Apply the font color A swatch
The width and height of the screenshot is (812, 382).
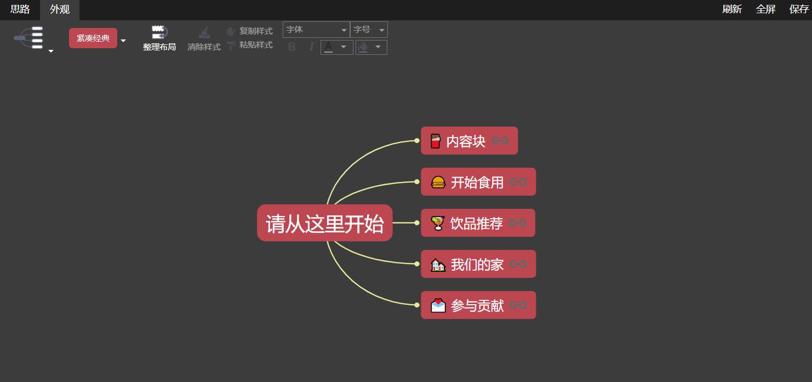tap(328, 47)
